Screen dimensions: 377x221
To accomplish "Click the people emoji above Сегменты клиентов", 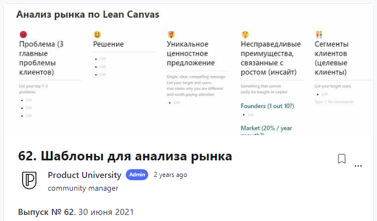I will click(319, 35).
